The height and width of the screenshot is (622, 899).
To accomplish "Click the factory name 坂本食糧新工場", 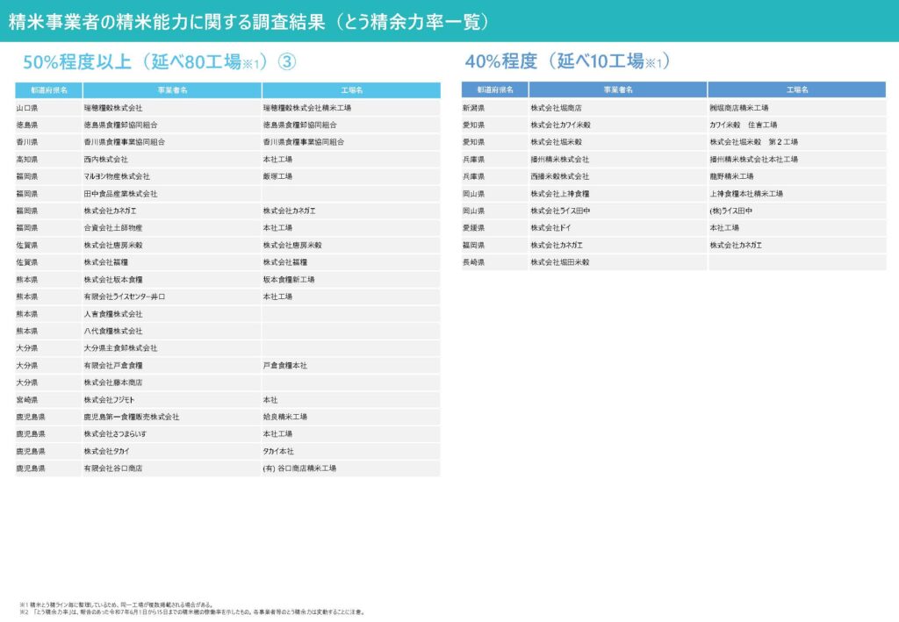I will pyautogui.click(x=289, y=280).
